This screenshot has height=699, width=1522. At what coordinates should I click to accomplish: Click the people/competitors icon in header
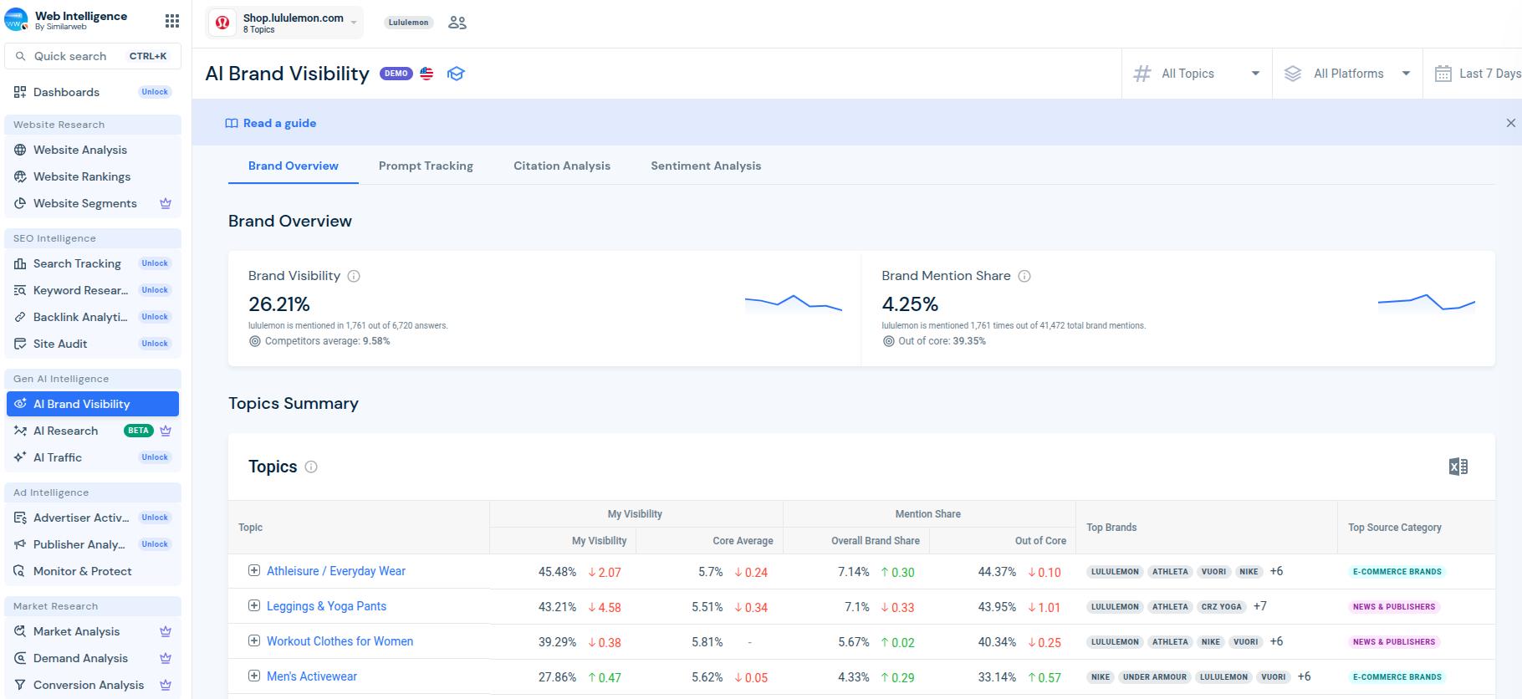[x=457, y=23]
